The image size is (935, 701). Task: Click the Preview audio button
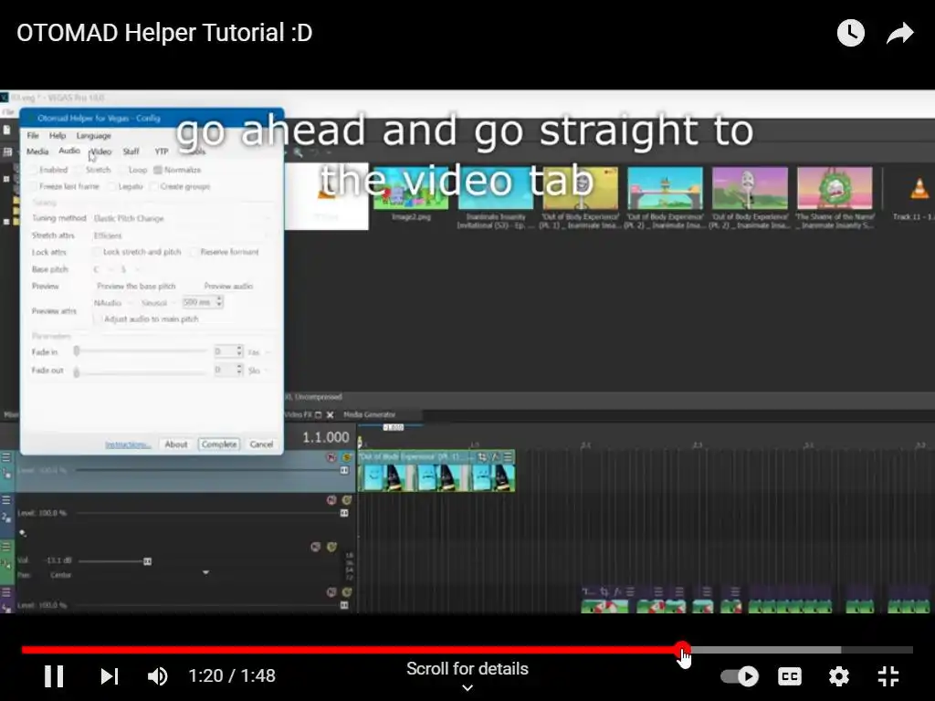(x=228, y=286)
